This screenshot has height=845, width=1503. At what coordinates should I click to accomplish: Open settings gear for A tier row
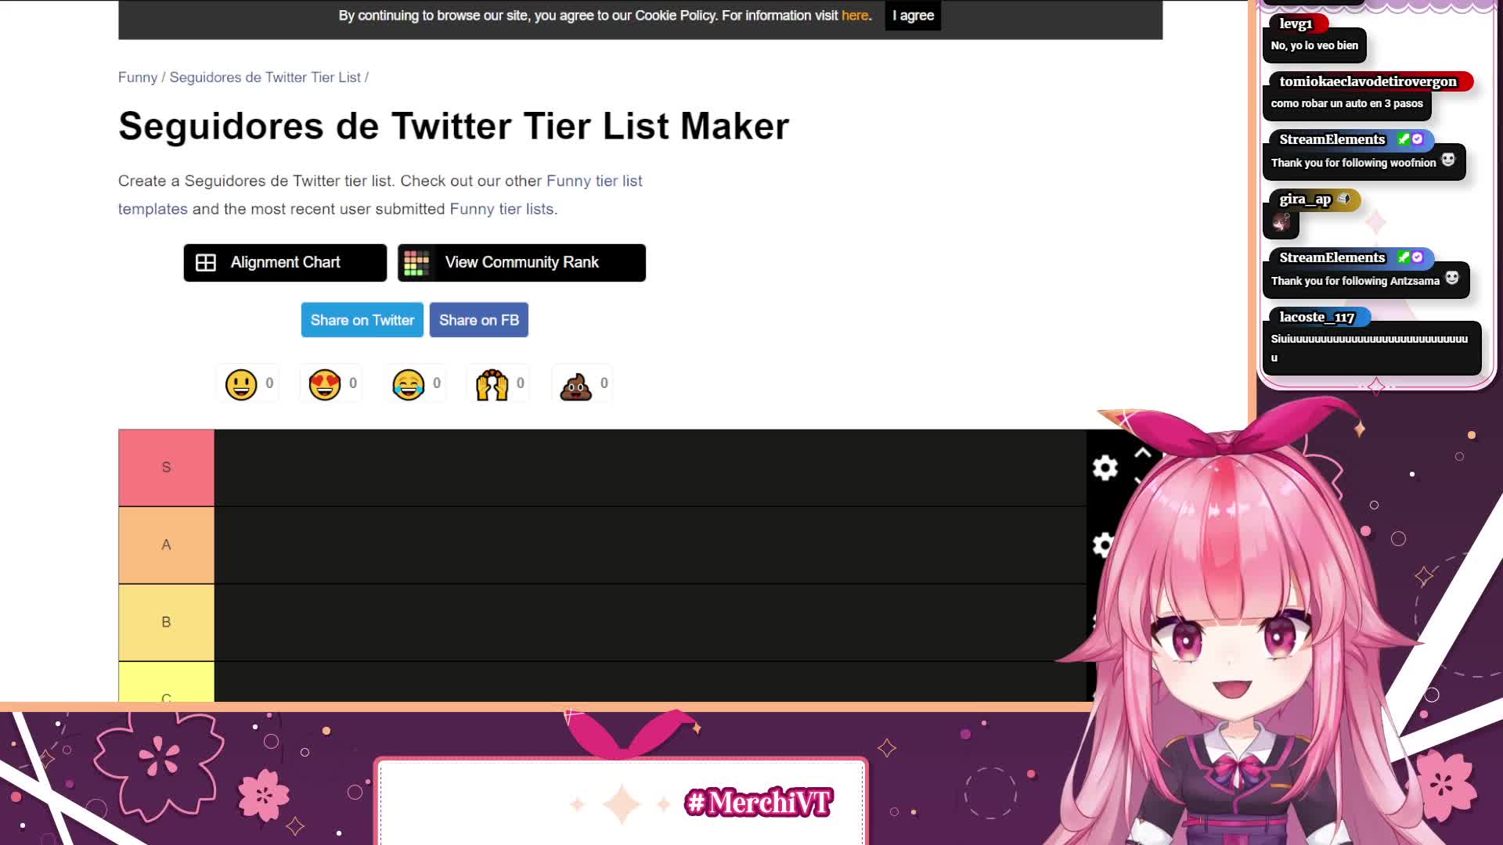[1102, 545]
